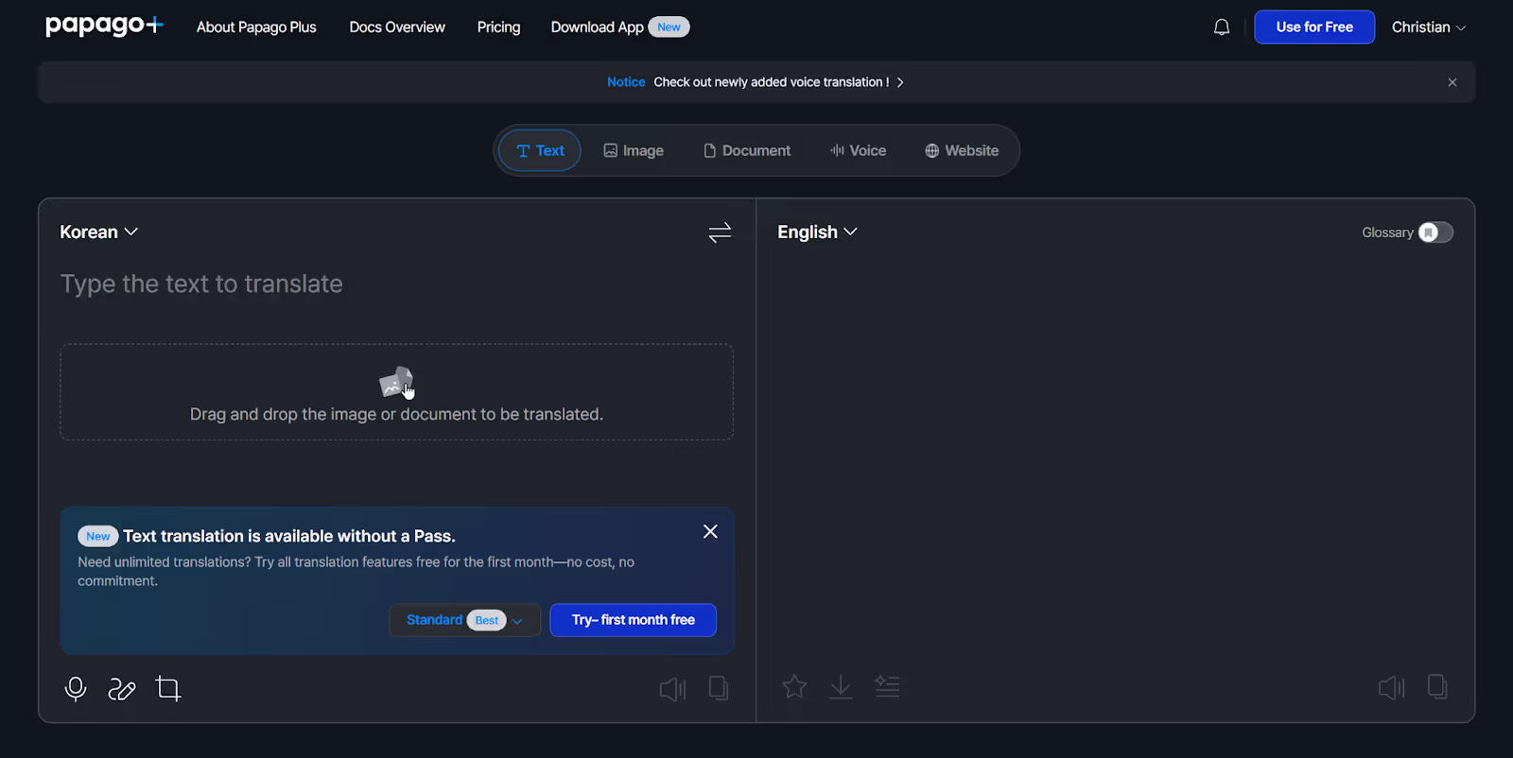Toggle the Glossary switch
Screen dimensions: 1513x758
point(1435,233)
